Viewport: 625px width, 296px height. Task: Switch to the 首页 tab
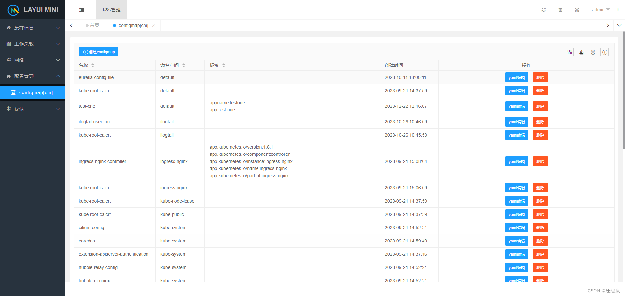coord(92,25)
